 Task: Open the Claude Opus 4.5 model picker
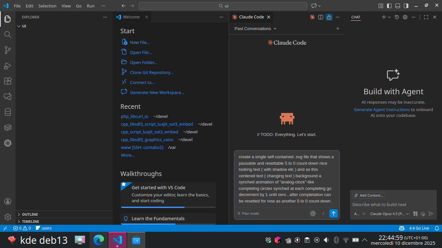(x=389, y=214)
